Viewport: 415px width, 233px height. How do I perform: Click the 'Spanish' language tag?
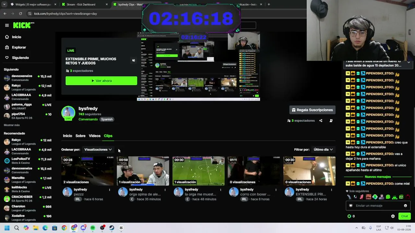click(x=107, y=119)
